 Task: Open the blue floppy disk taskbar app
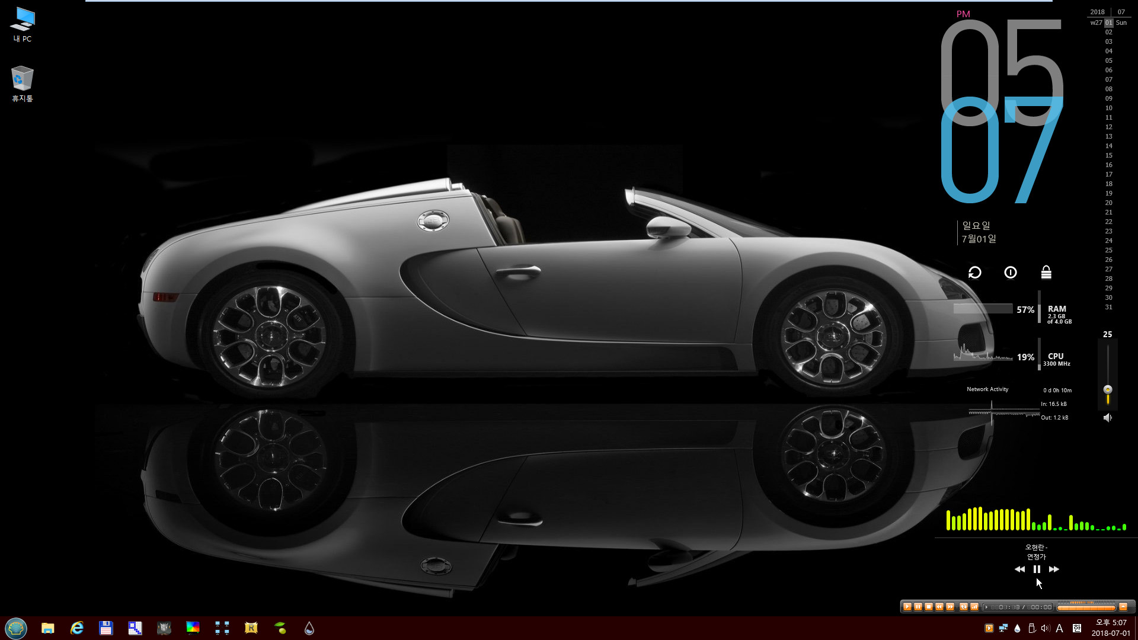point(106,628)
